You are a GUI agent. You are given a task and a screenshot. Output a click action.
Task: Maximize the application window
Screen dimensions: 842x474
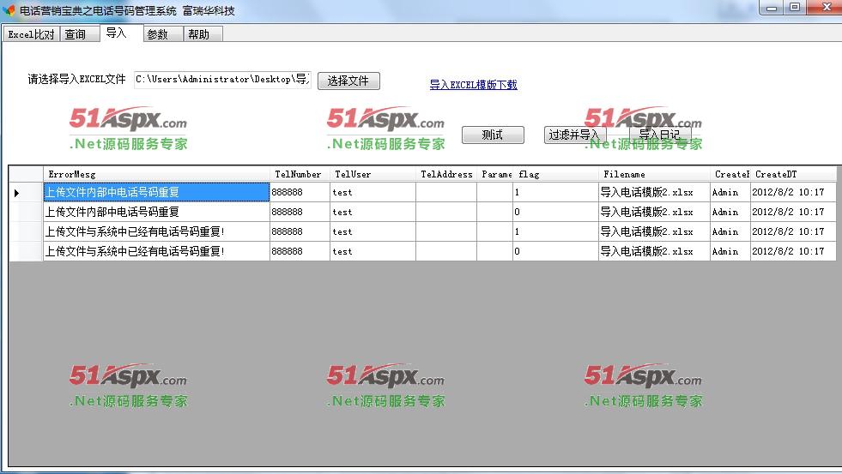click(795, 8)
